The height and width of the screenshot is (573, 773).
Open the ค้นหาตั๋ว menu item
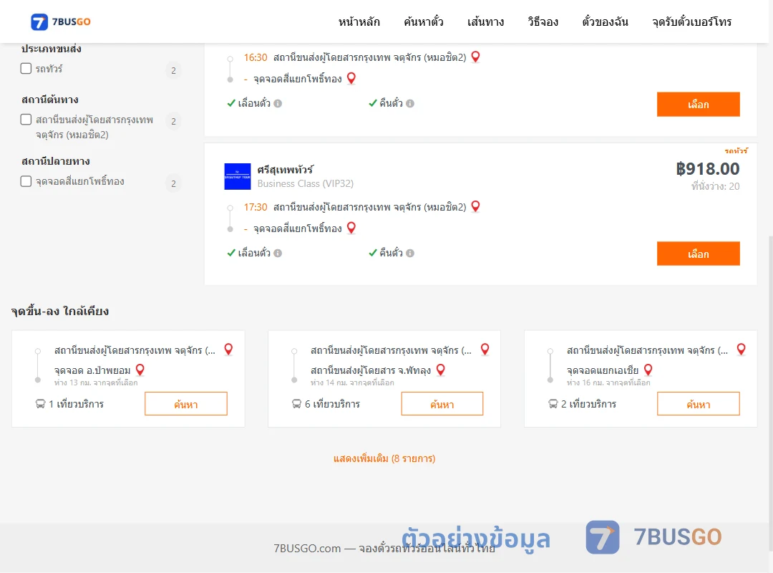pos(424,21)
